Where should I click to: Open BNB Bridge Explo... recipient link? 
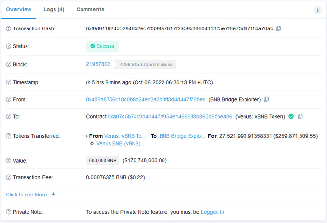pos(183,136)
